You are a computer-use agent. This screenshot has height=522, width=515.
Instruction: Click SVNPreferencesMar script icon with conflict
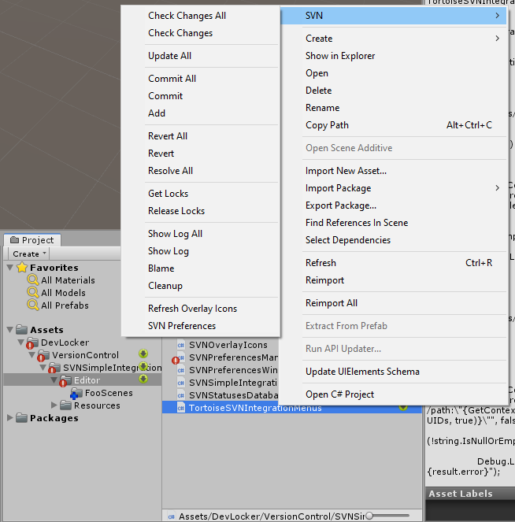[x=180, y=358]
